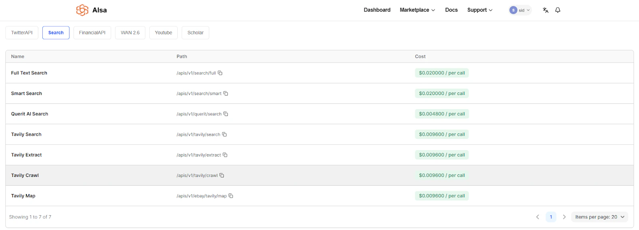Open the Items per page dropdown
Viewport: 639px width, 230px height.
[x=599, y=217]
